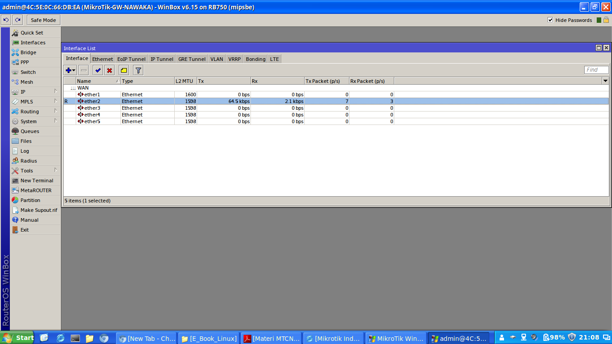This screenshot has width=612, height=344.
Task: Click the Redo arrow in the WinBox toolbar
Action: point(18,20)
